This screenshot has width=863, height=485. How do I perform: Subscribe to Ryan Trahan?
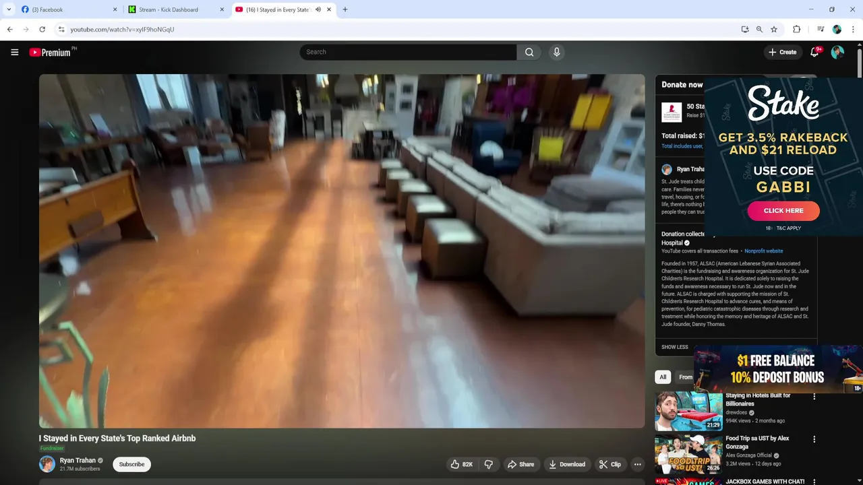tap(131, 464)
